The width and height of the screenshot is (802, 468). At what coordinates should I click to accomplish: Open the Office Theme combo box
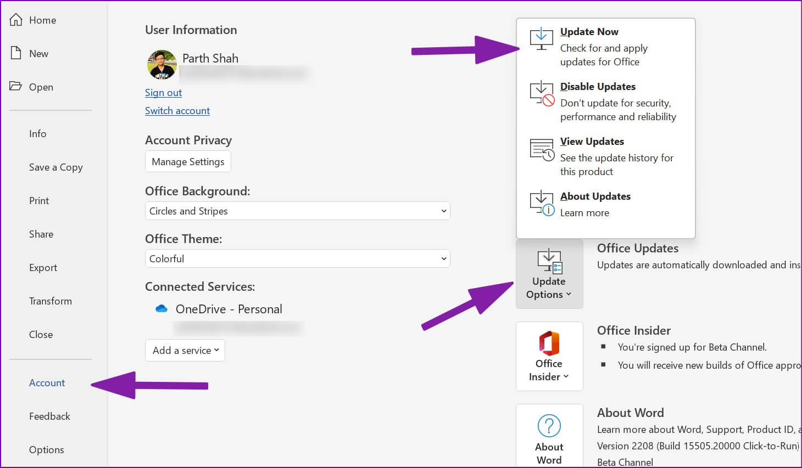point(297,258)
